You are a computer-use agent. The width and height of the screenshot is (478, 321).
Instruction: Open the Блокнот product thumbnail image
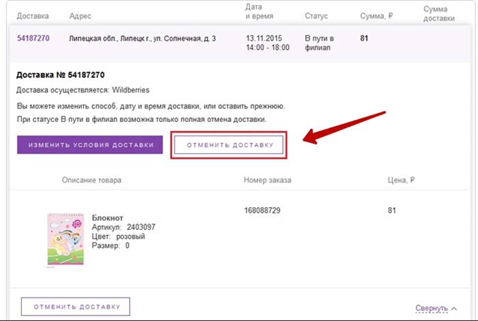click(x=66, y=239)
